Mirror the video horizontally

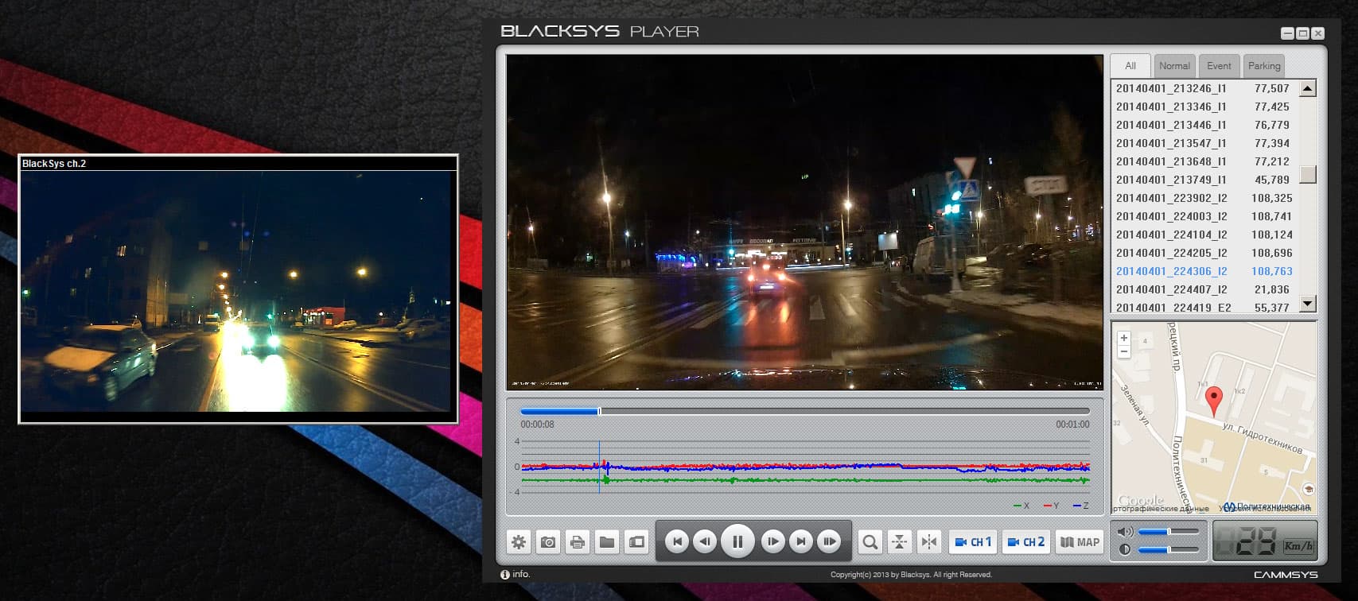click(x=929, y=542)
